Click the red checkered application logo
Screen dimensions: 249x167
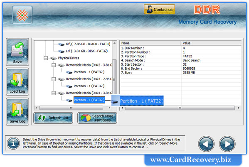pyautogui.click(x=22, y=15)
